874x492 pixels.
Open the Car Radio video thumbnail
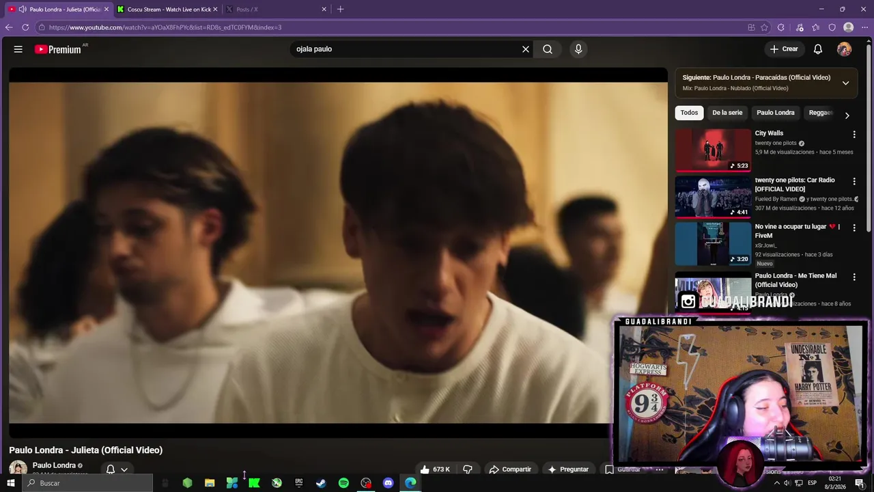(x=713, y=196)
